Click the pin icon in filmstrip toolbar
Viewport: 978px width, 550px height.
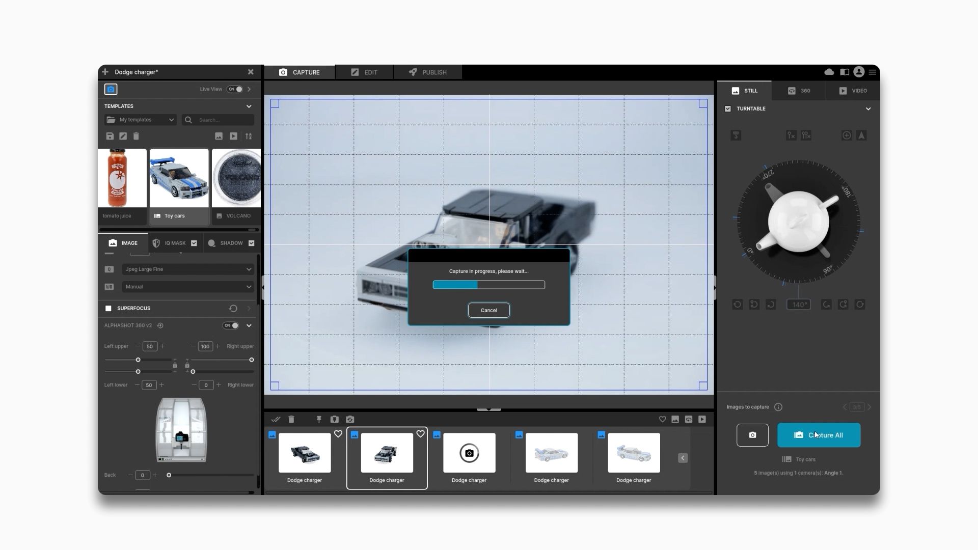tap(319, 419)
